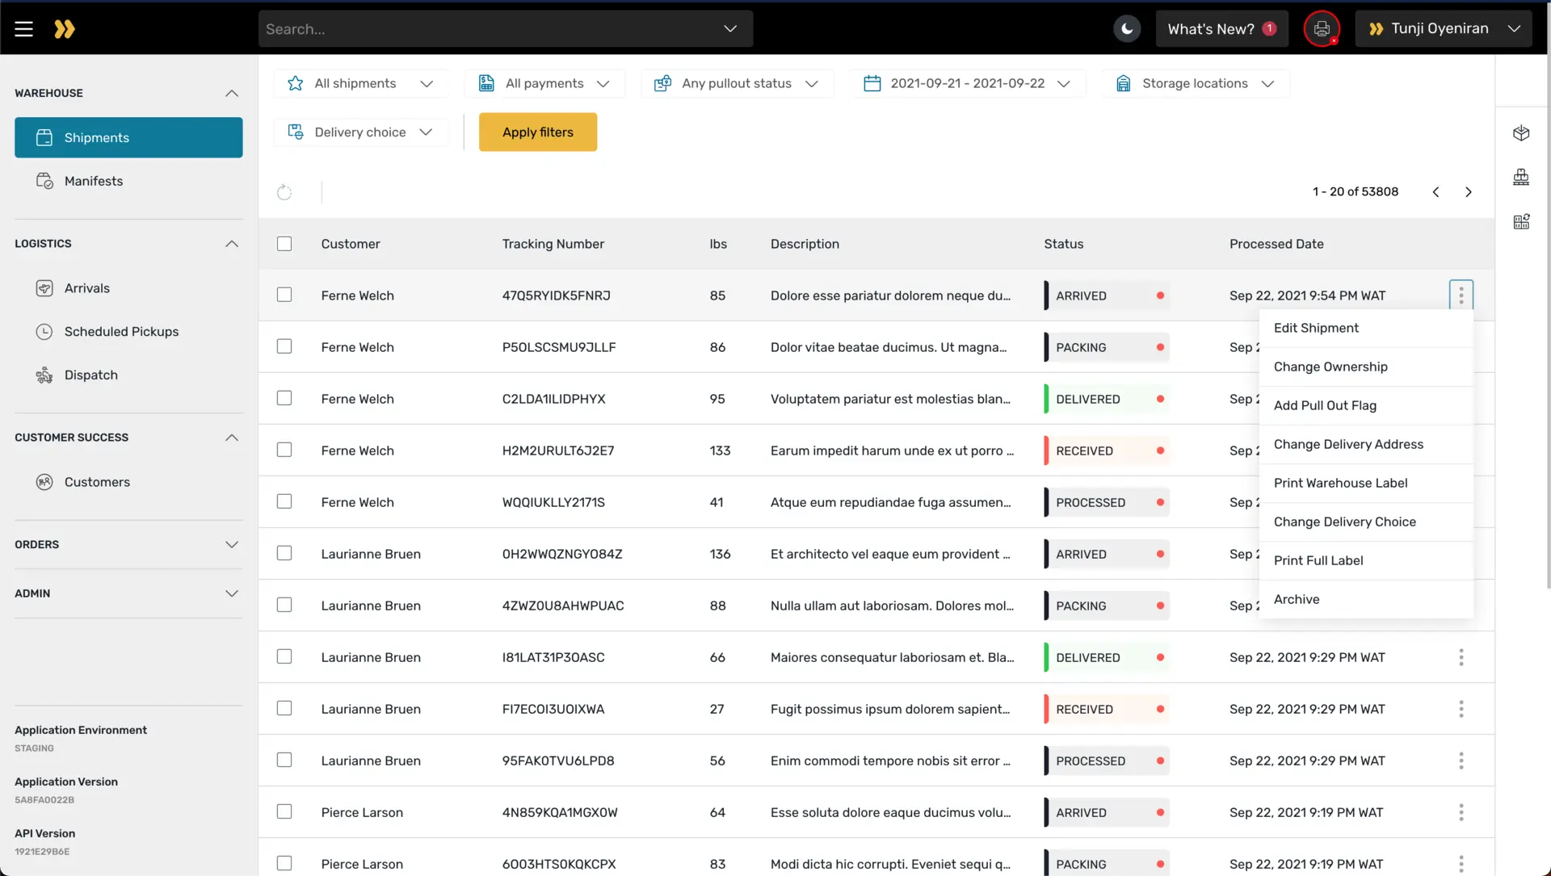Collapse the WAREHOUSE section

tap(232, 93)
